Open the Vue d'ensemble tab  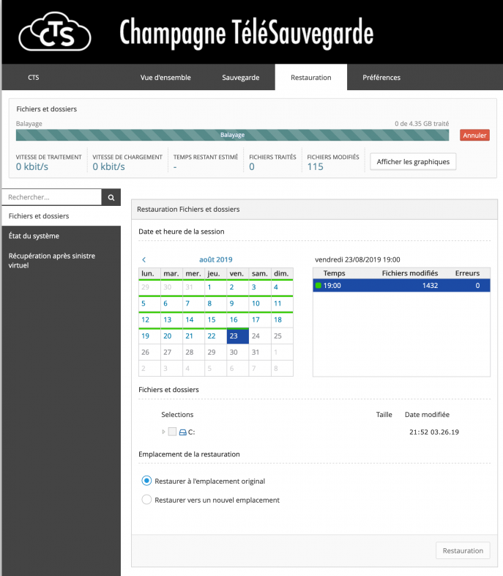point(165,78)
